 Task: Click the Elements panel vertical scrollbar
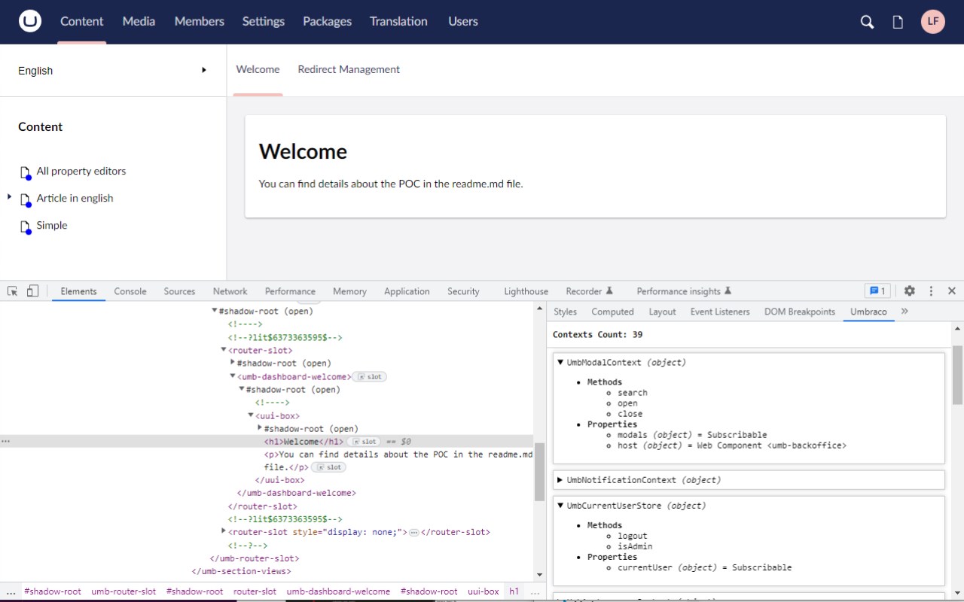point(539,472)
